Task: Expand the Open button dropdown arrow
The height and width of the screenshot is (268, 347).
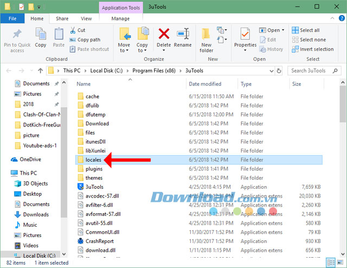Action: click(x=283, y=30)
